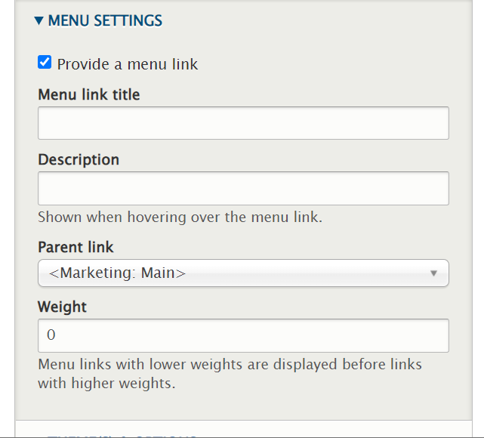
Task: Click into the Weight number field
Action: [243, 335]
